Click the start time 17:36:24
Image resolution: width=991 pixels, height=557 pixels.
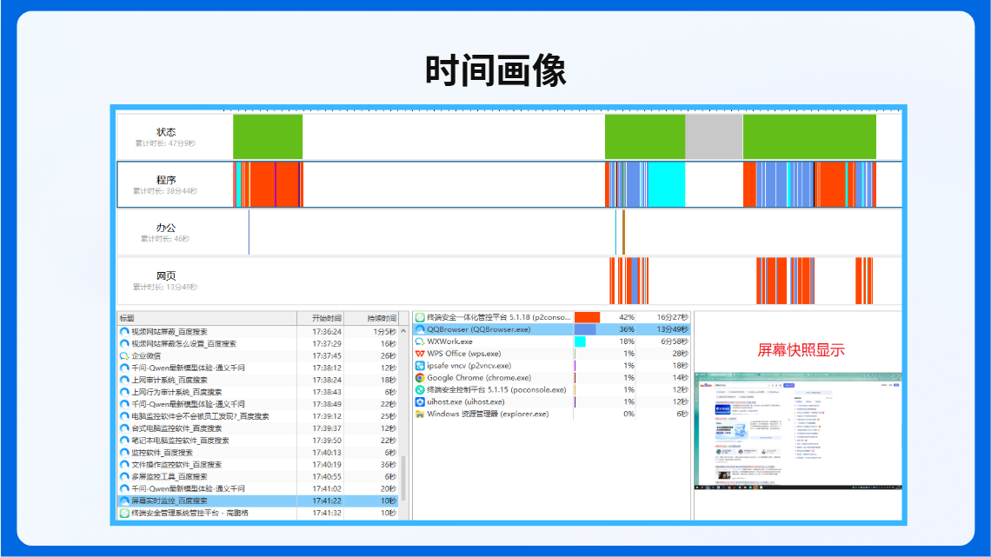[327, 332]
